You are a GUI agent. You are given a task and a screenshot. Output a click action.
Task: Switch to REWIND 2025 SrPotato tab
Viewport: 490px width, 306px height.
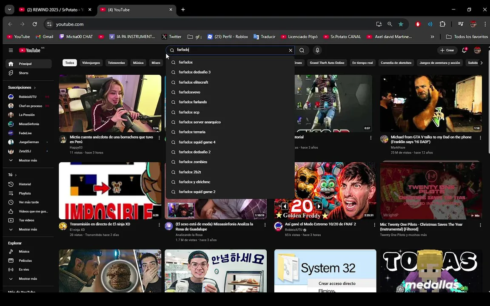point(55,10)
